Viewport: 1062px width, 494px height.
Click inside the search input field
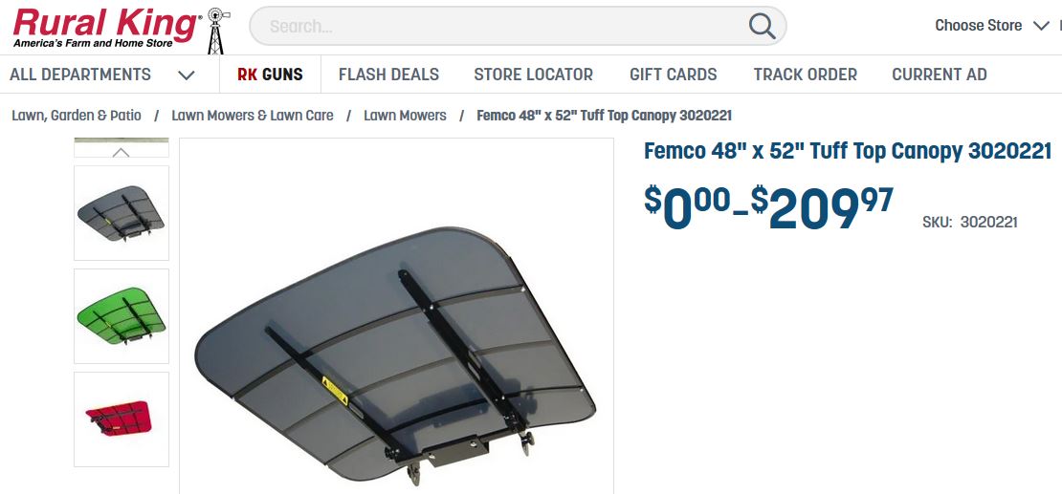[x=501, y=27]
